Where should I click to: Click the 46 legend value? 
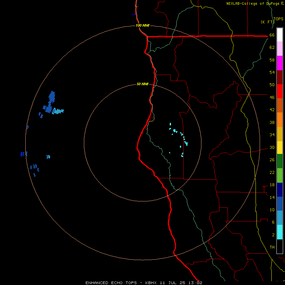272,98
